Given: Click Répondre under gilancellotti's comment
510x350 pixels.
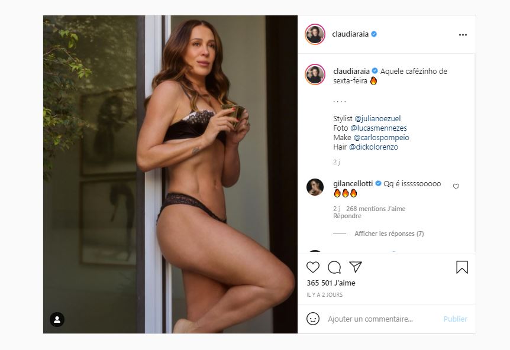Looking at the screenshot, I should tap(347, 216).
